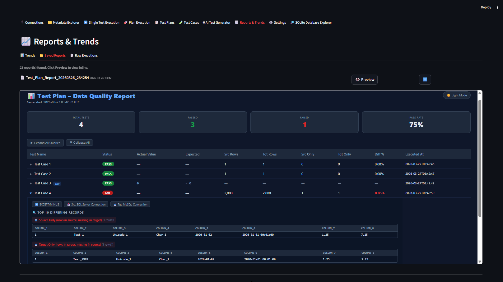This screenshot has height=282, width=503.
Task: Select Reports & Trends tab
Action: click(250, 22)
